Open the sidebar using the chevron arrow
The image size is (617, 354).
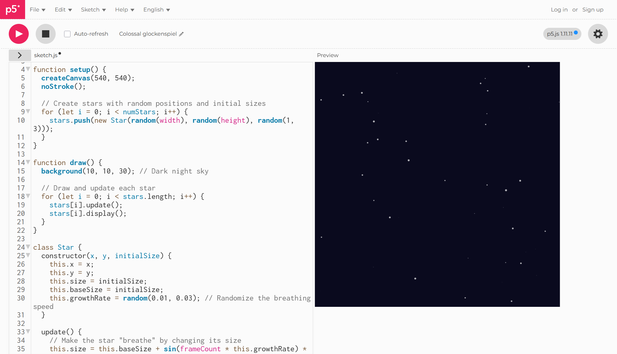point(20,55)
